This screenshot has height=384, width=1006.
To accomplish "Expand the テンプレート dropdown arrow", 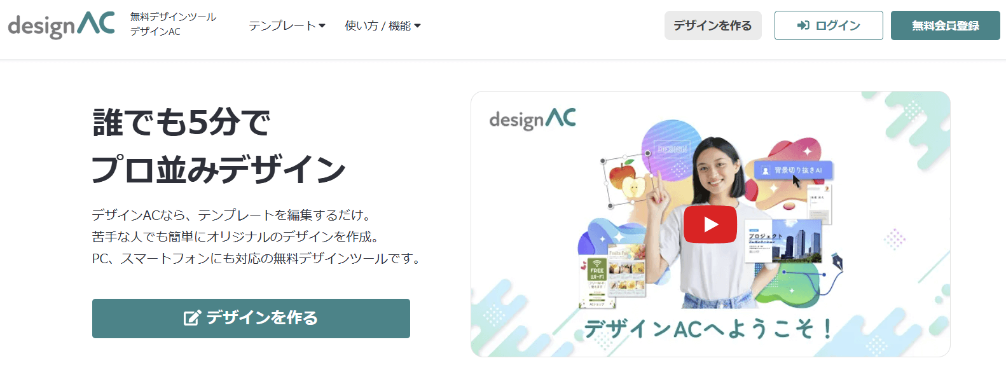I will (322, 26).
